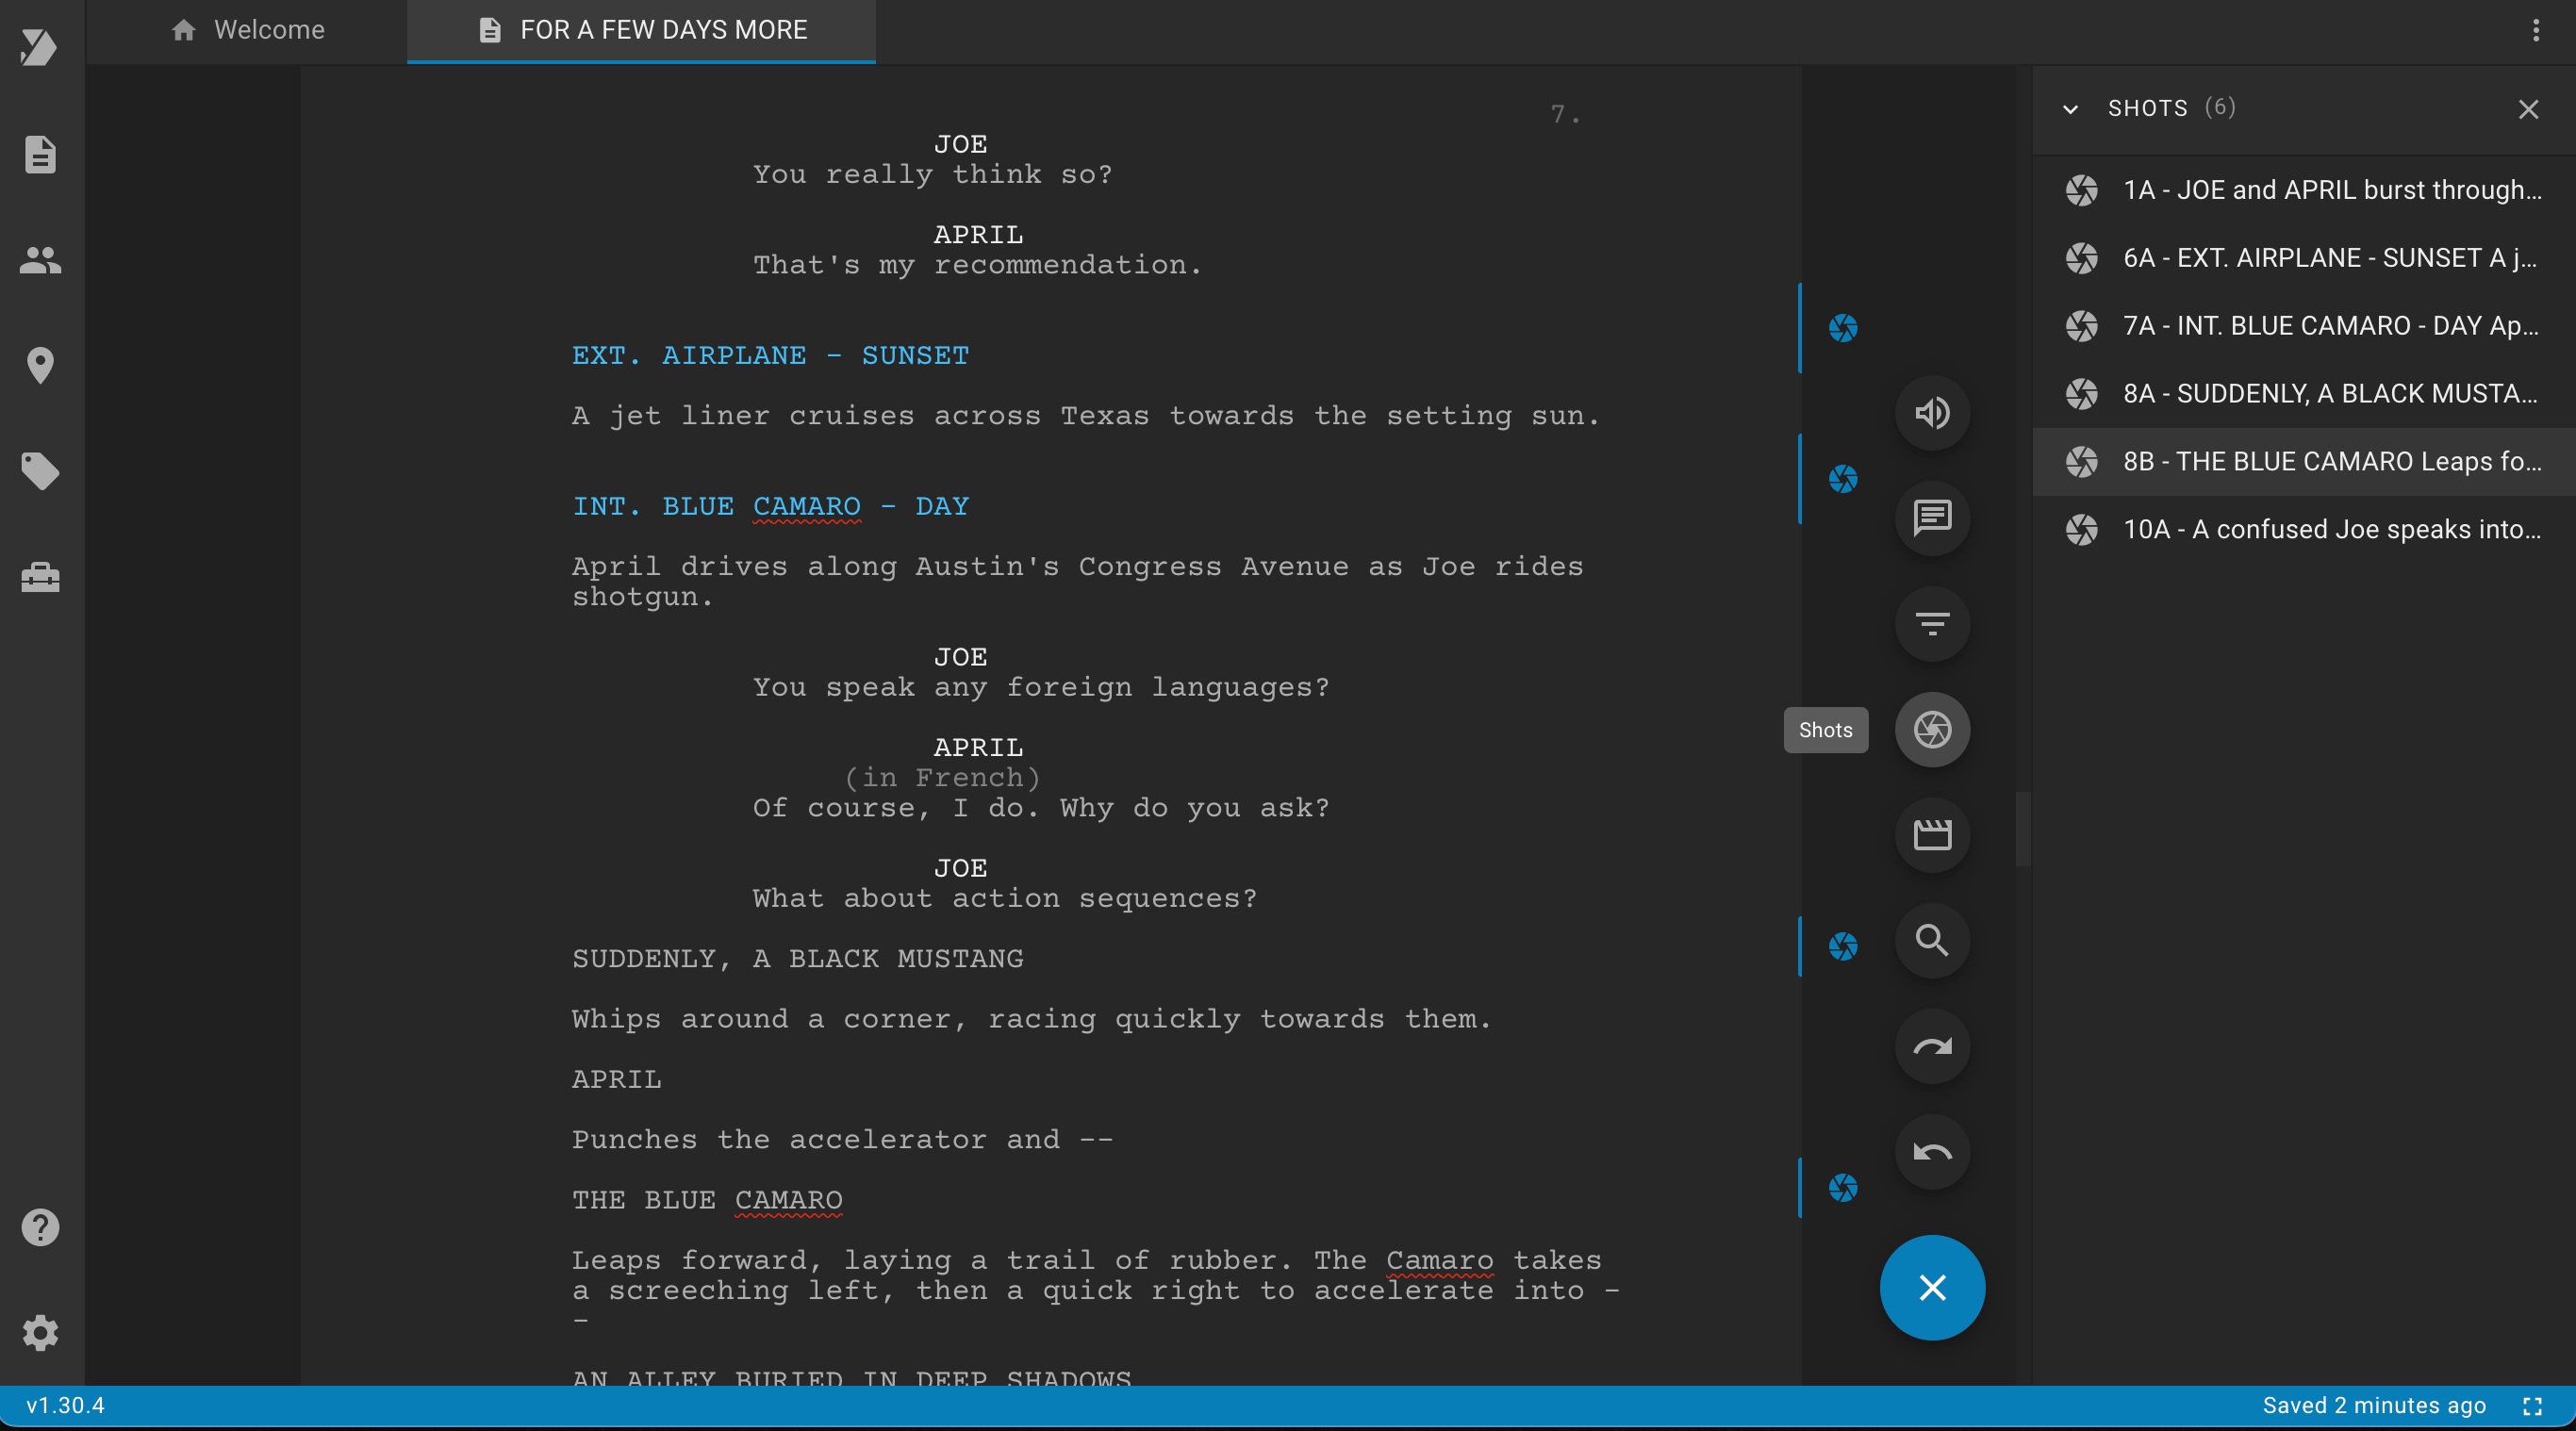Click the read aloud speaker button
2576x1431 pixels.
click(x=1932, y=412)
